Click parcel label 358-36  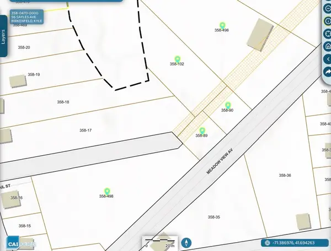[285, 175]
